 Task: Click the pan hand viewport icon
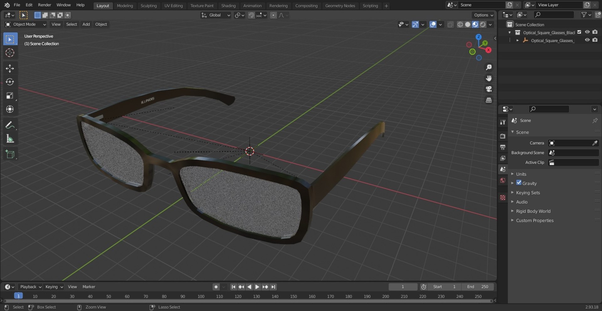488,78
